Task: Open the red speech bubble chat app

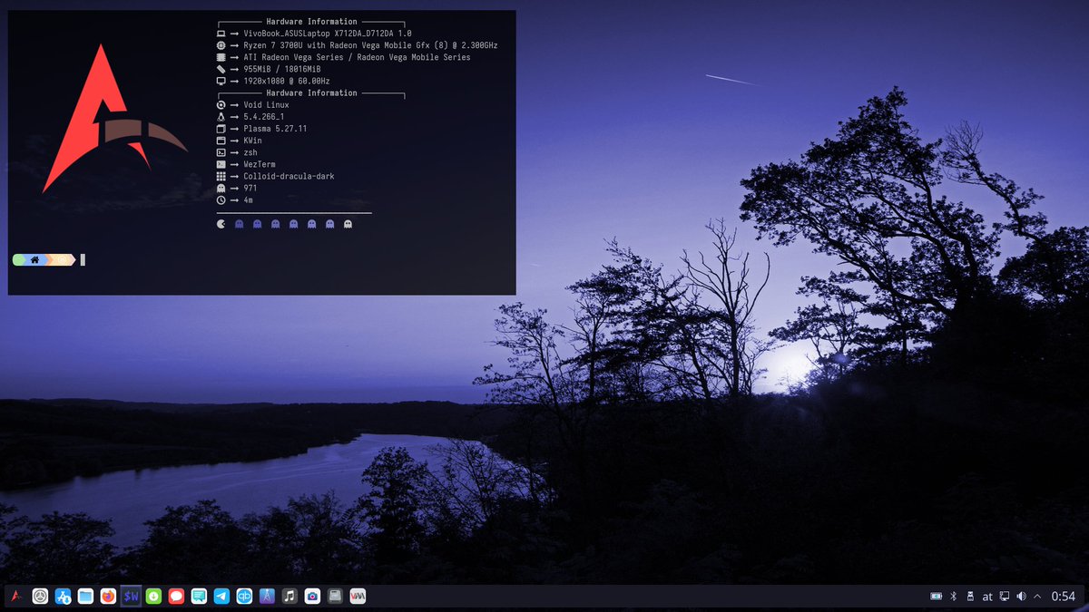Action: tap(176, 596)
